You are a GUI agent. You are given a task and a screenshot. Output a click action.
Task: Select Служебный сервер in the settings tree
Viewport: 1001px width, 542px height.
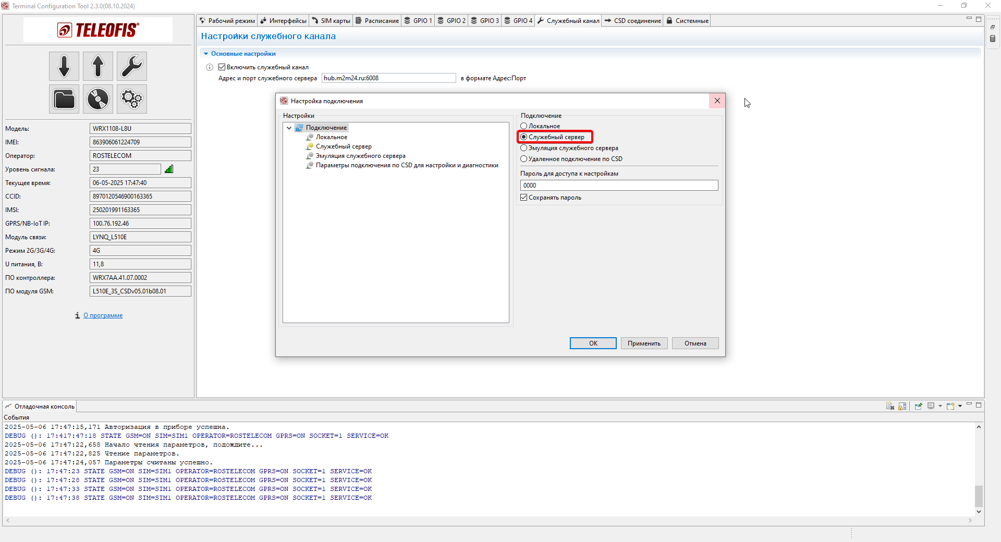click(344, 146)
